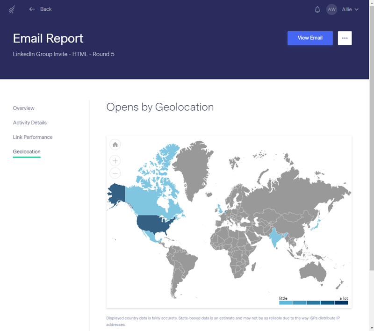Open Link Performance report

(x=33, y=137)
